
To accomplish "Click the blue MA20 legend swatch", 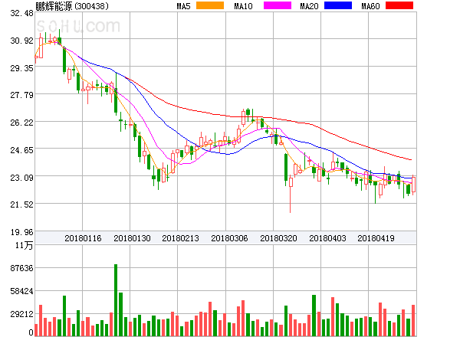I will tap(337, 6).
